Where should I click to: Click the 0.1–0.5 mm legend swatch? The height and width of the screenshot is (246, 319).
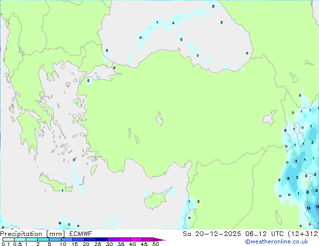click(9, 239)
